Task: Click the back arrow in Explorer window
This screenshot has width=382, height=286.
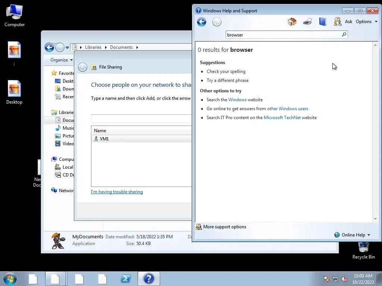Action: pyautogui.click(x=49, y=47)
